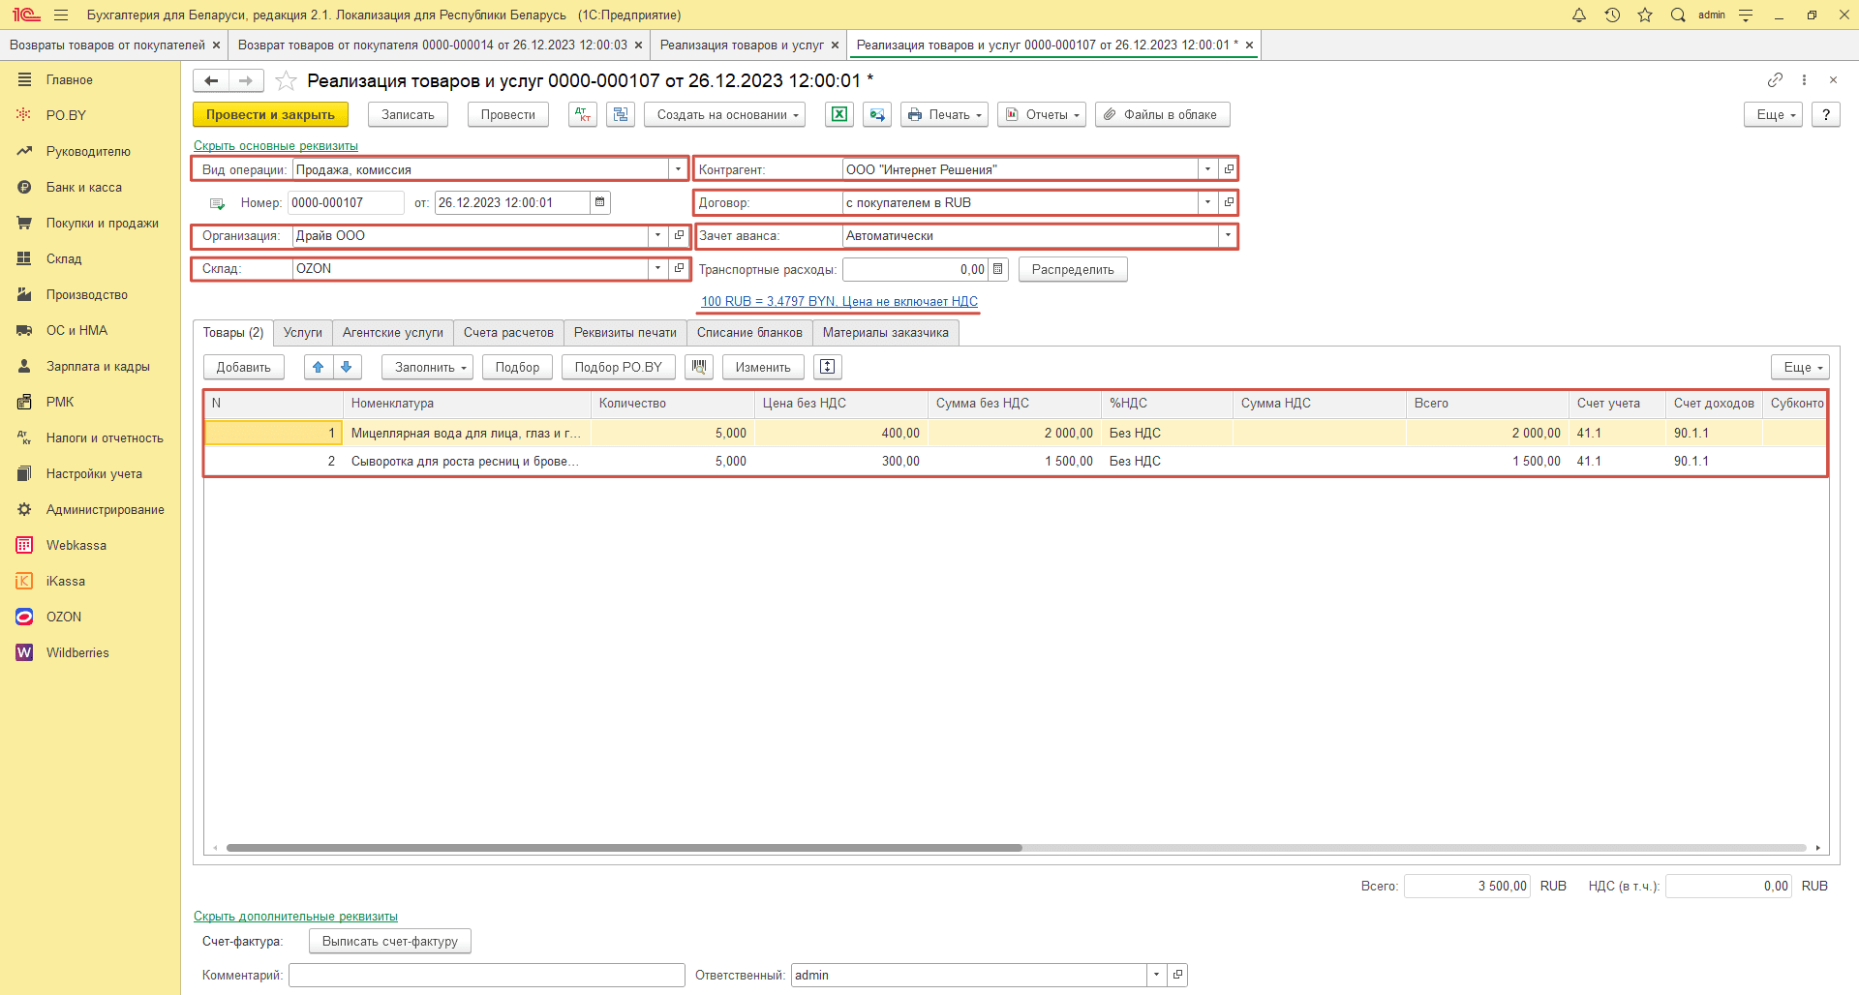Screen dimensions: 1859x995
Task: Open calendar picker for document date
Action: (x=600, y=202)
